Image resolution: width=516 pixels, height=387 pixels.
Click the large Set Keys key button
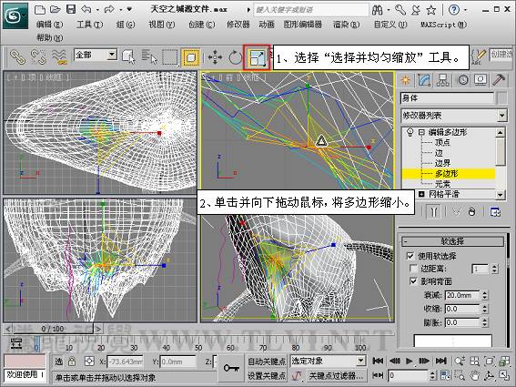(231, 368)
